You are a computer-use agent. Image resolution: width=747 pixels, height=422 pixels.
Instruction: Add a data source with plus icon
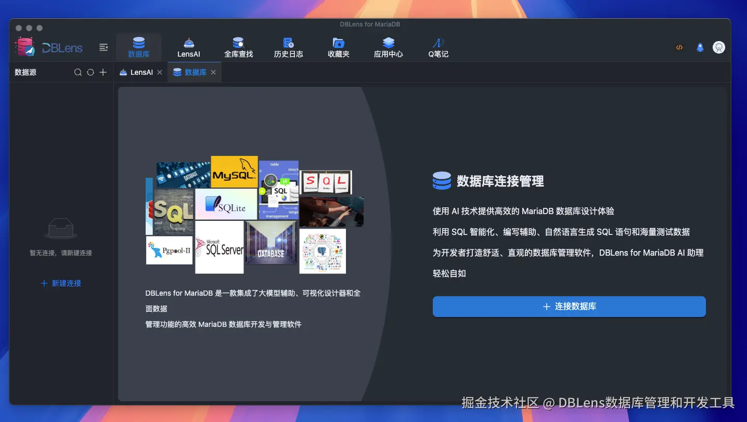pos(103,72)
